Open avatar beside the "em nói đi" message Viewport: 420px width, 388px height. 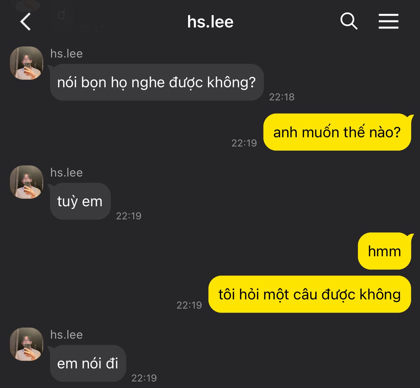click(x=26, y=344)
